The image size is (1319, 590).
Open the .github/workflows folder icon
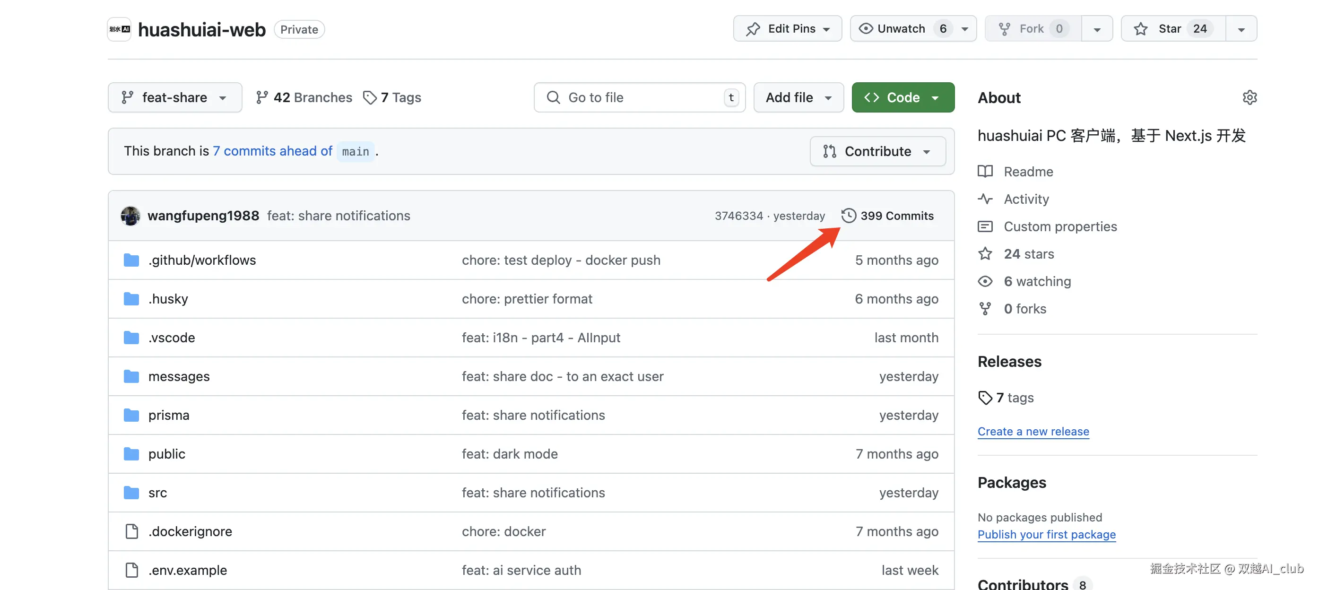point(131,260)
